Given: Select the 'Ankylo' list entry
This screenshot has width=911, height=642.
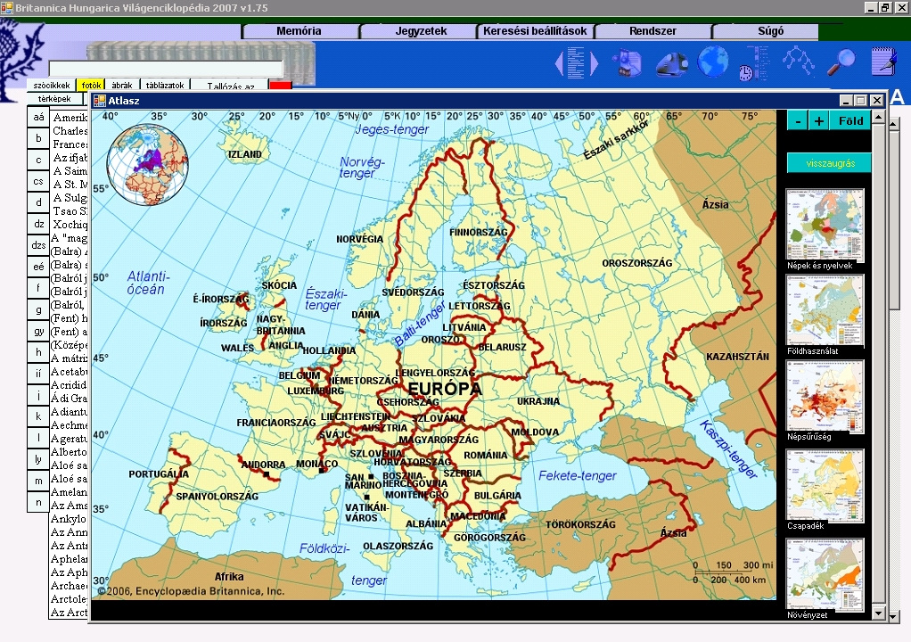Looking at the screenshot, I should pos(69,519).
